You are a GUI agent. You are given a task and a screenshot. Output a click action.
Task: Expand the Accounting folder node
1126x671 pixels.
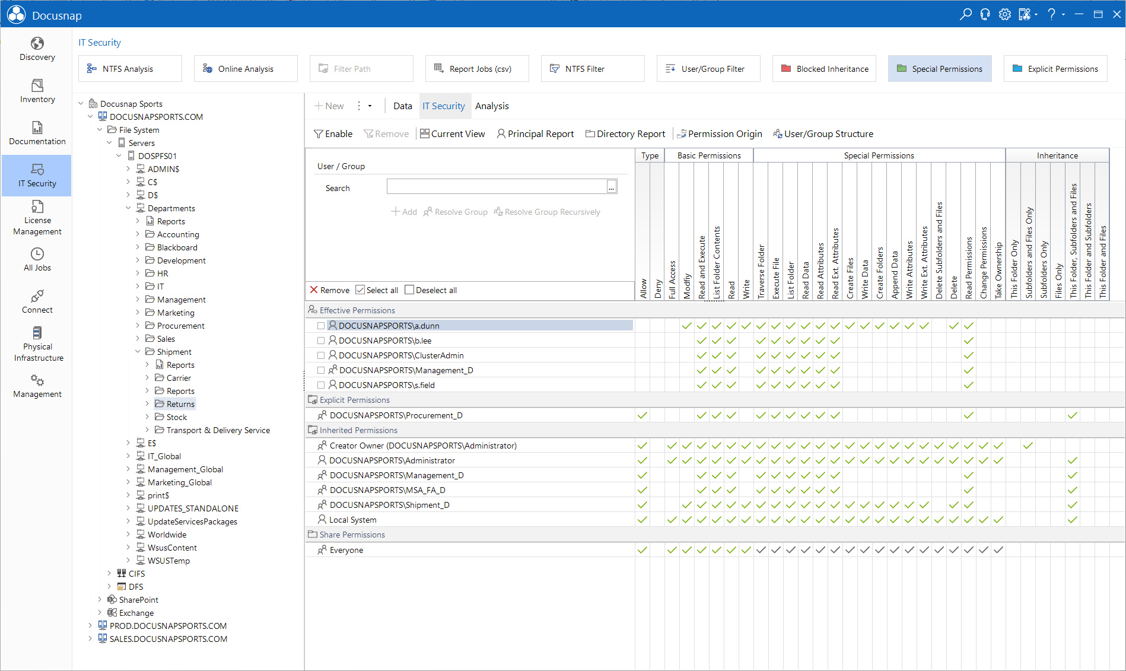pos(138,234)
